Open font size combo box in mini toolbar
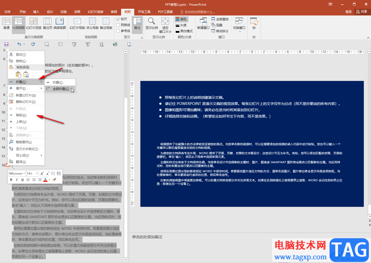This screenshot has width=371, height=263. (x=32, y=174)
